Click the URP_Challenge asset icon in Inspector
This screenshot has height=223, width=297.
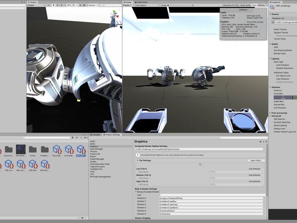(272, 7)
